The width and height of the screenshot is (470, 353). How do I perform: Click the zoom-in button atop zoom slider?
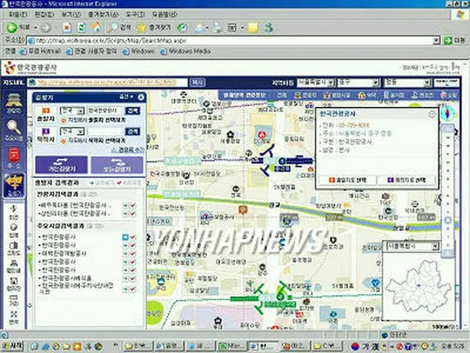[x=448, y=129]
